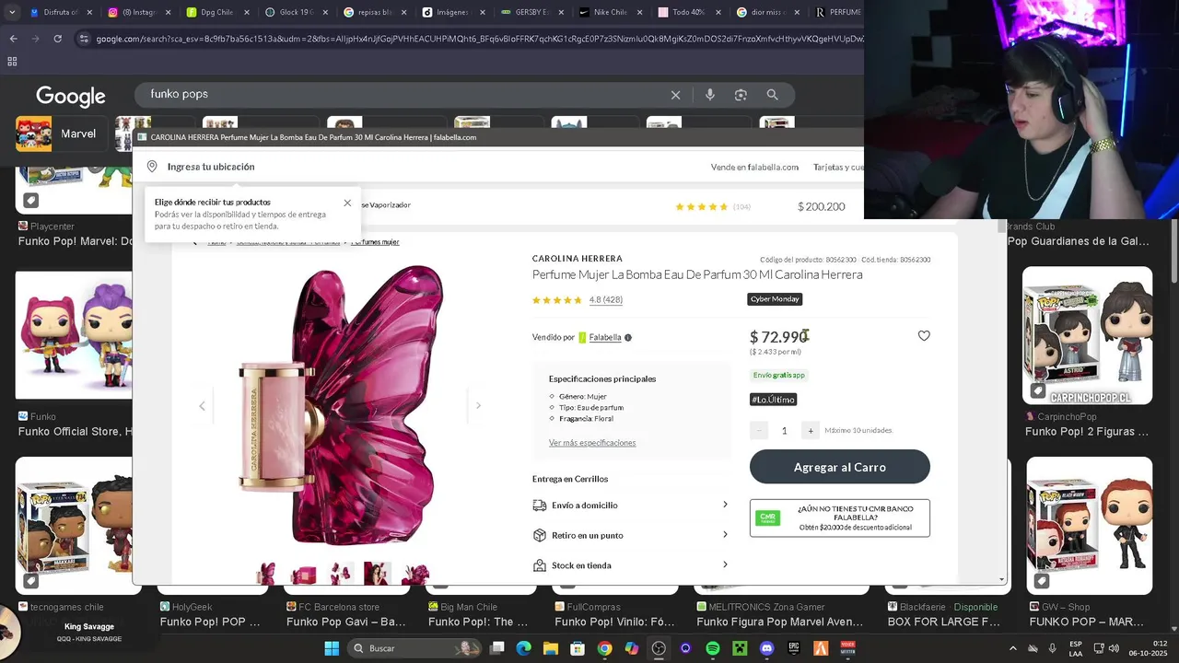Viewport: 1179px width, 663px height.
Task: Open Microsoft Store from taskbar
Action: coord(578,648)
